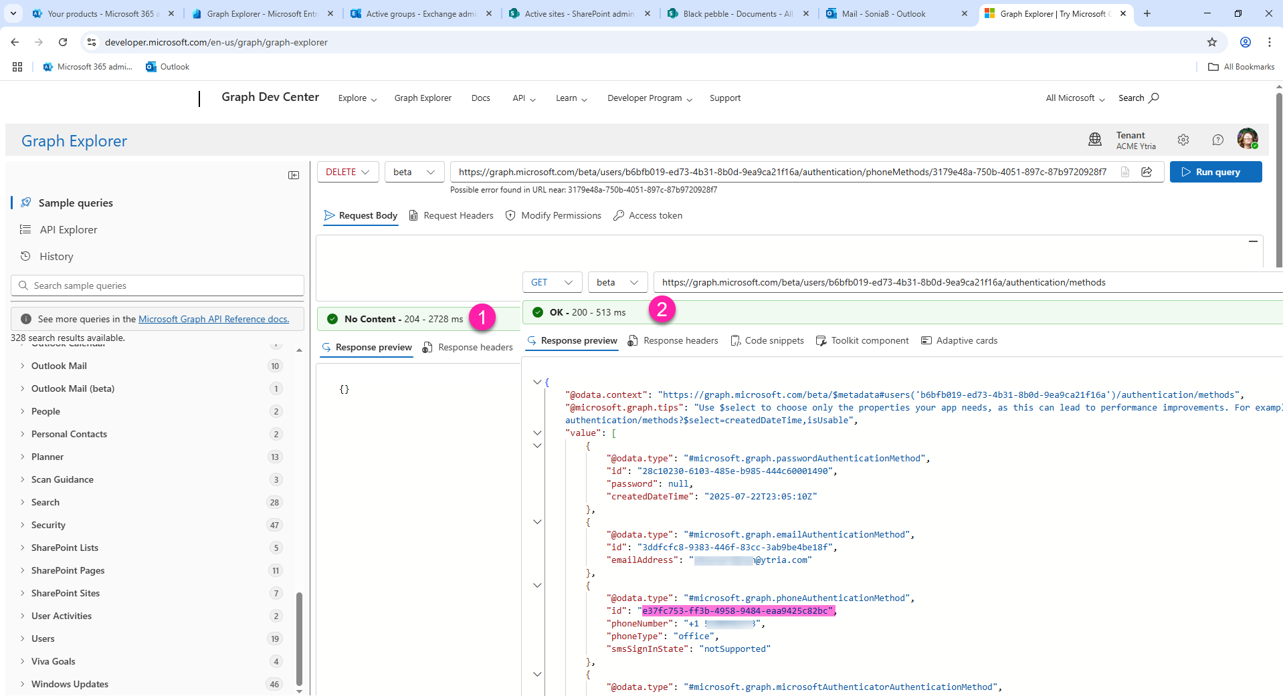1283x696 pixels.
Task: Expand the Explore menu
Action: (x=358, y=98)
